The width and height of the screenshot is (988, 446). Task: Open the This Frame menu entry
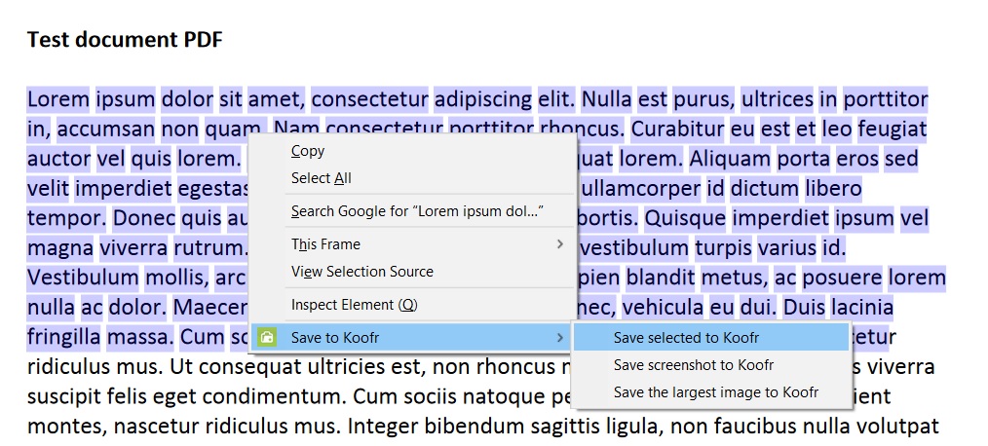(x=325, y=244)
